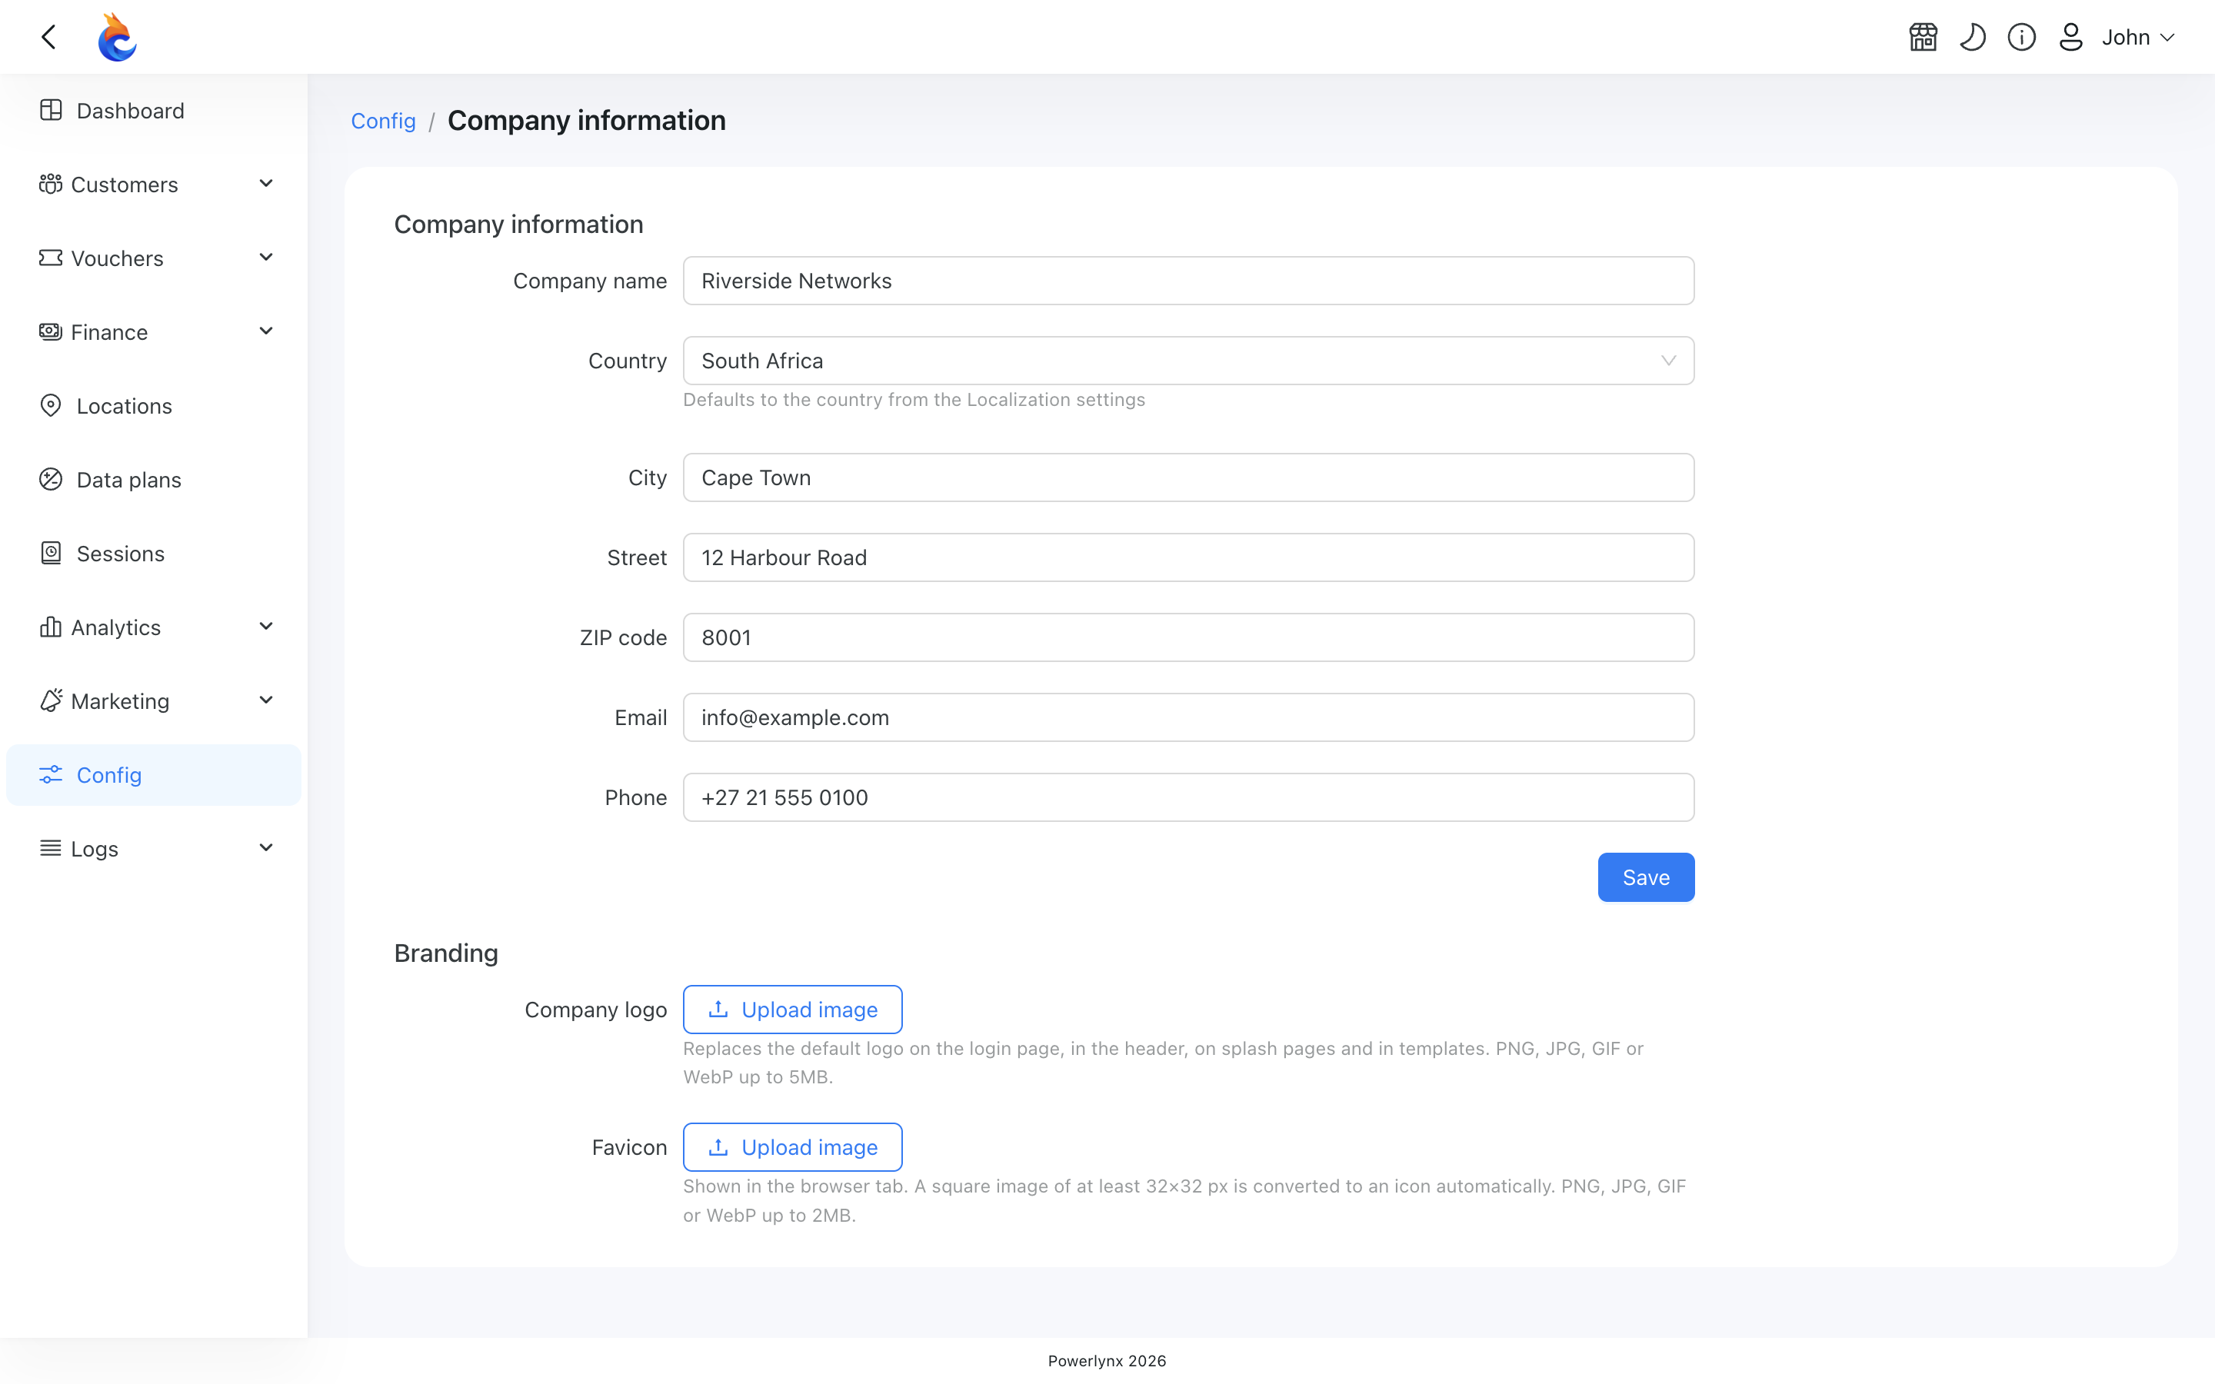Expand the Customers menu chevron
This screenshot has height=1384, width=2215.
click(x=266, y=184)
